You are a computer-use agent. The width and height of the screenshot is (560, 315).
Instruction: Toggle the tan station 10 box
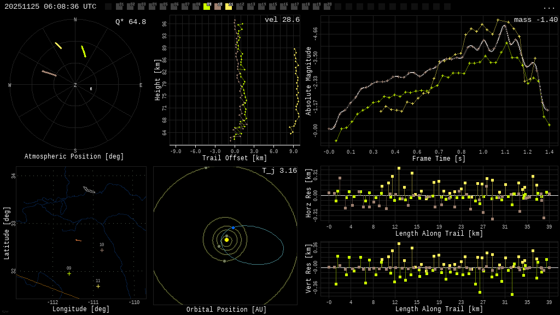[218, 7]
